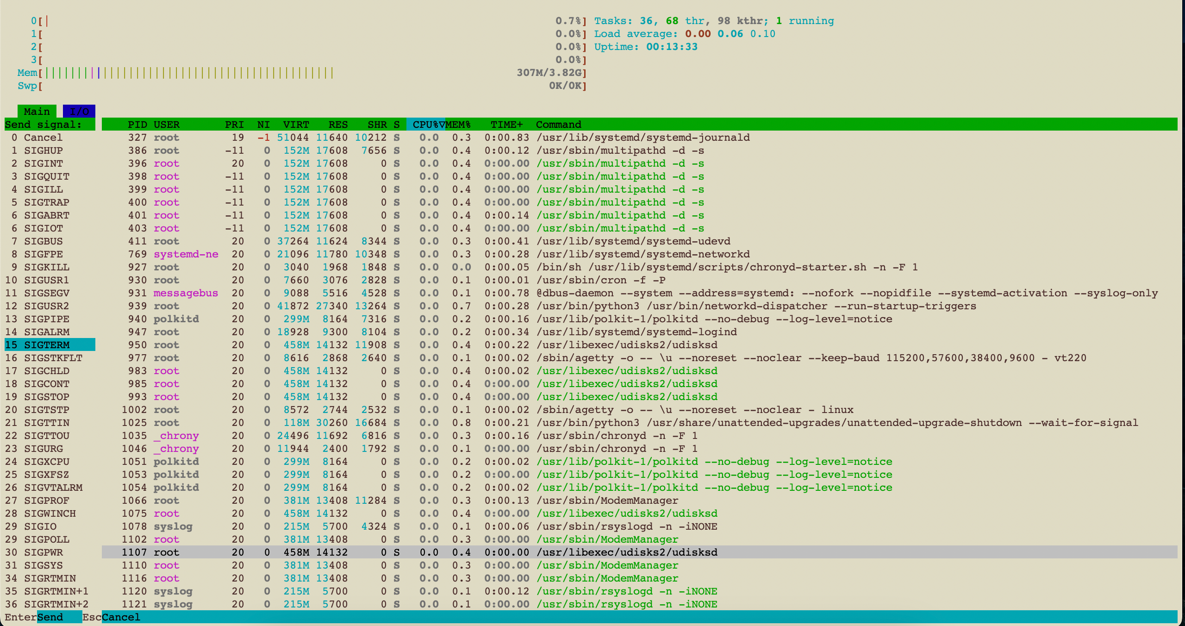Viewport: 1185px width, 626px height.
Task: Sort by USER column header
Action: tap(167, 125)
